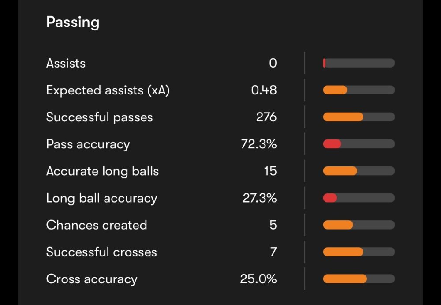The width and height of the screenshot is (441, 305).
Task: Click the Expected assists progress bar
Action: pyautogui.click(x=359, y=90)
